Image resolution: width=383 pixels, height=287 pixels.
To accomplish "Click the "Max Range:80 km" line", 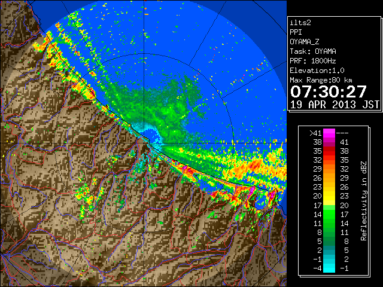I will (x=321, y=80).
